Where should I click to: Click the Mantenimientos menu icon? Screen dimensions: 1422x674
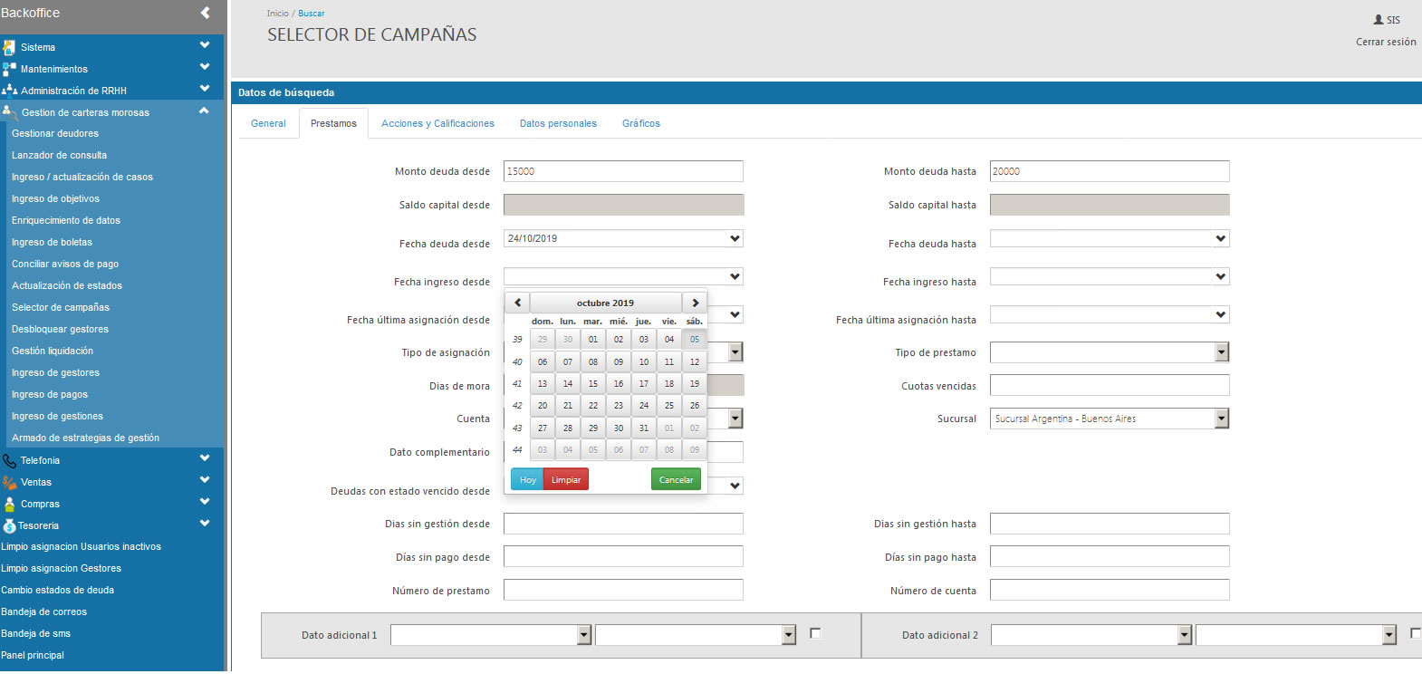pyautogui.click(x=9, y=69)
